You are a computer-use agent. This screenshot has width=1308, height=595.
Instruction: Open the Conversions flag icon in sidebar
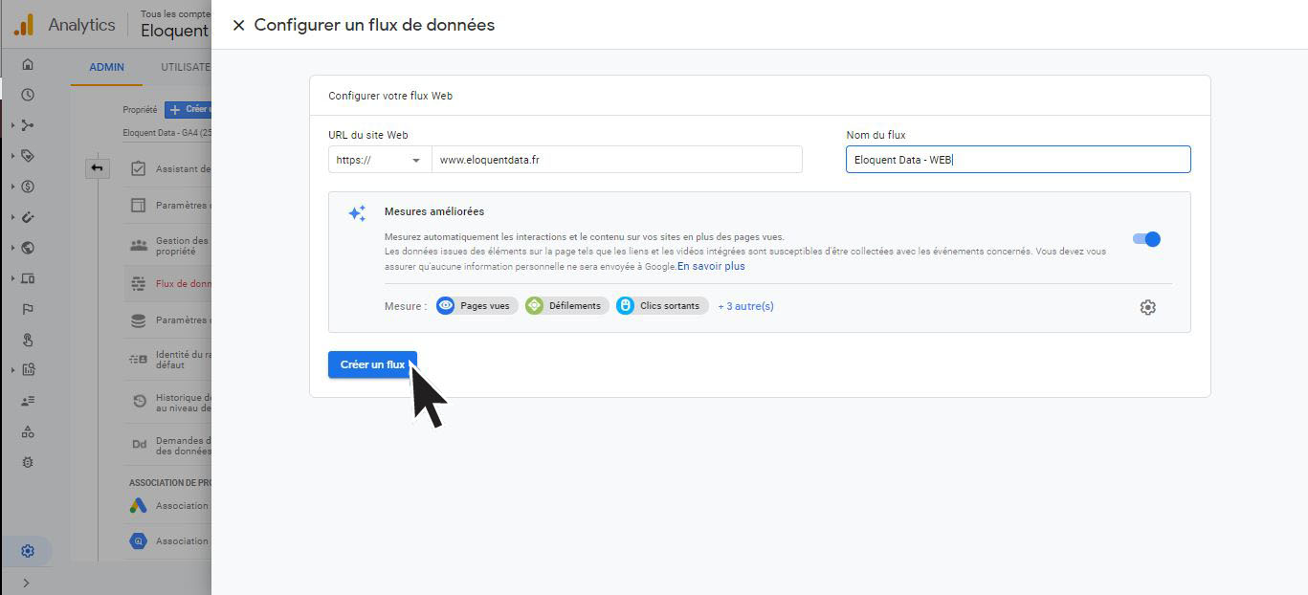[28, 309]
